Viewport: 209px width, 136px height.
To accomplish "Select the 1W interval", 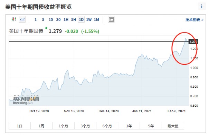I will [x=89, y=20].
